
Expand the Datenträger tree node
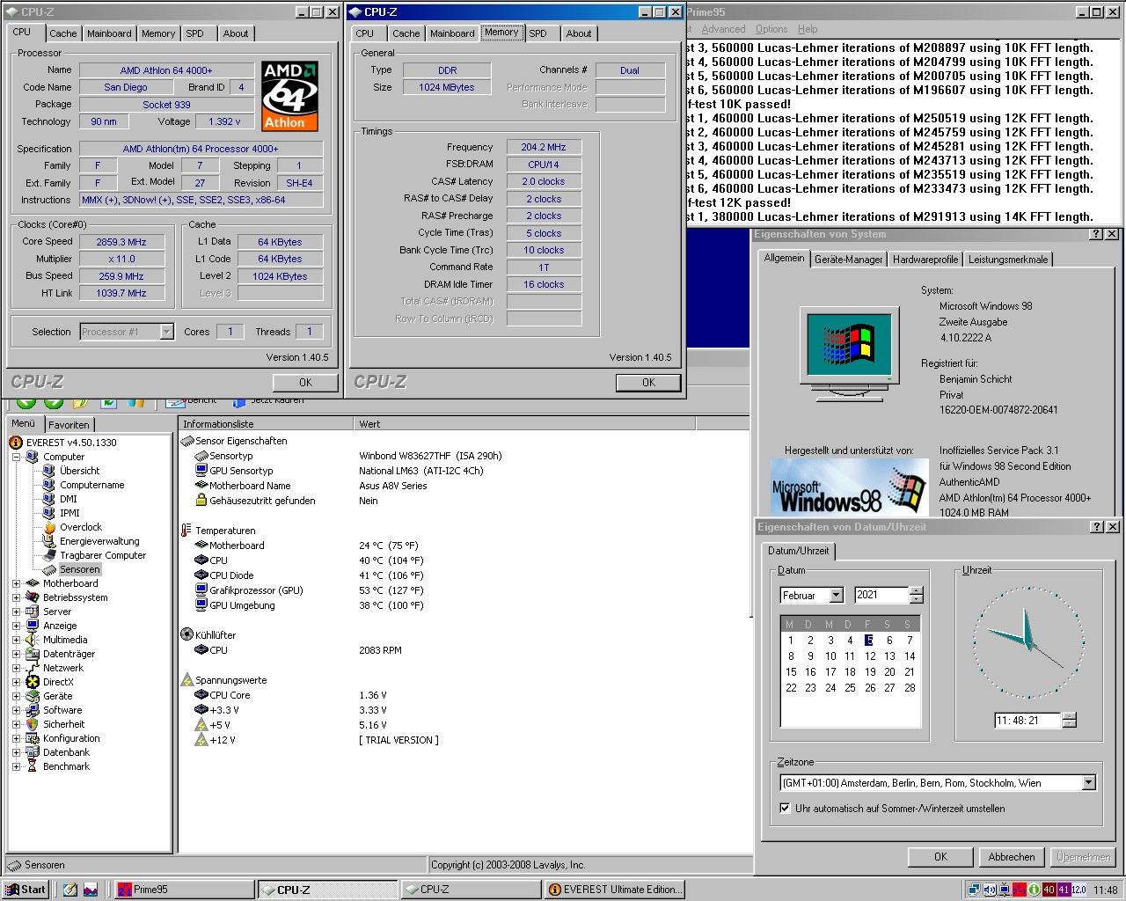click(x=17, y=654)
